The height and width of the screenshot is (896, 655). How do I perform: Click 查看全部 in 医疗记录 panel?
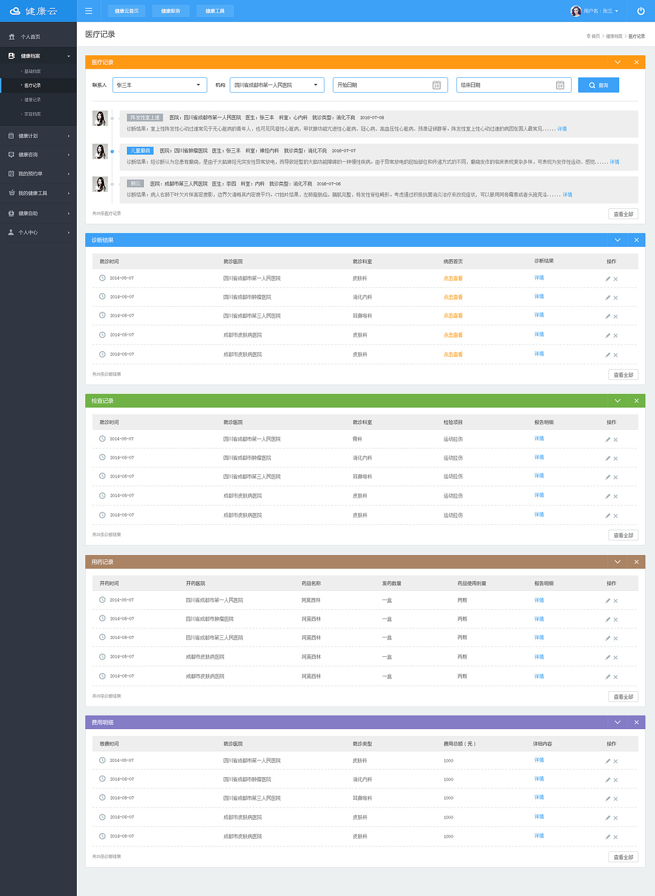[x=623, y=214]
